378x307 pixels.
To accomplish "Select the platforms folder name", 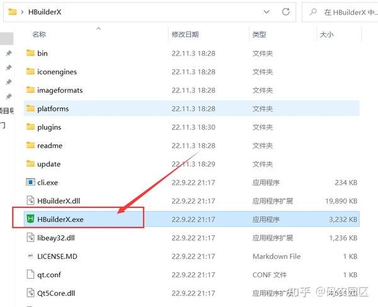I will [53, 108].
